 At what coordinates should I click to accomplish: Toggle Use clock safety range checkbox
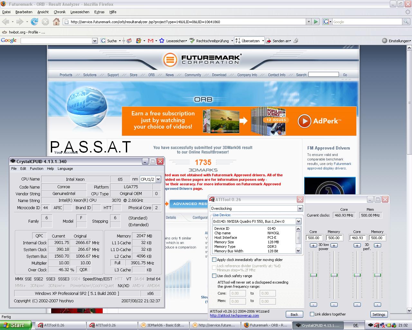coord(214,276)
